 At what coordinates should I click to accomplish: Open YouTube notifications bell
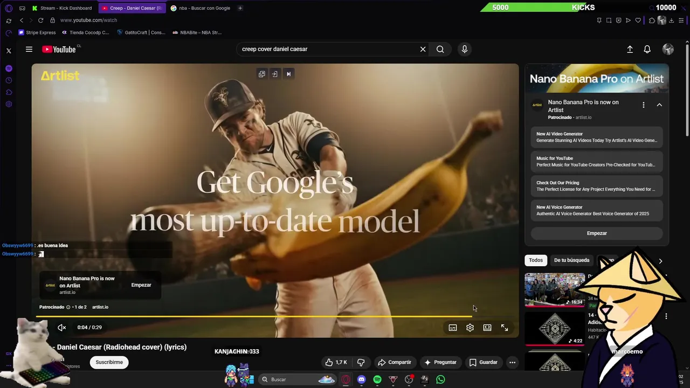pyautogui.click(x=647, y=49)
